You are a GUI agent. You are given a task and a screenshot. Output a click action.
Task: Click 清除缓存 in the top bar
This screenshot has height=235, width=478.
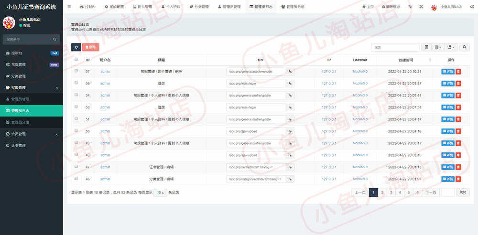point(391,7)
